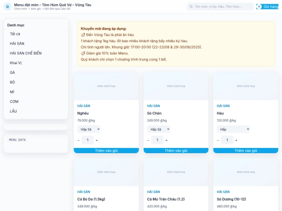
Task: Click the round Q logo icon
Action: (x=7, y=7)
